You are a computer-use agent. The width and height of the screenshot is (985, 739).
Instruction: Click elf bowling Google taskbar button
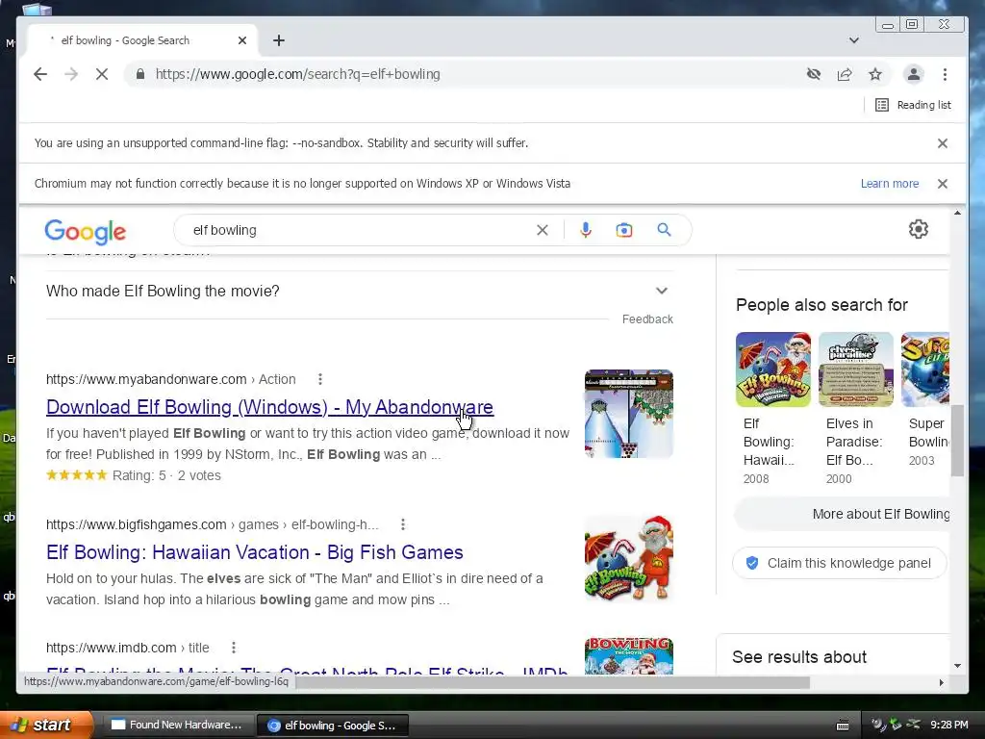(x=333, y=726)
